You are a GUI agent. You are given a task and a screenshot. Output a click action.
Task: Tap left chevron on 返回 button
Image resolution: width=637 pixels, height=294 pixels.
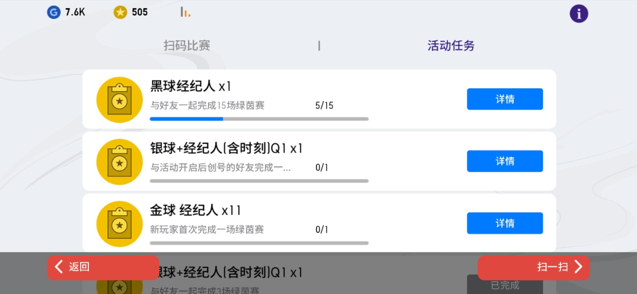click(x=59, y=267)
